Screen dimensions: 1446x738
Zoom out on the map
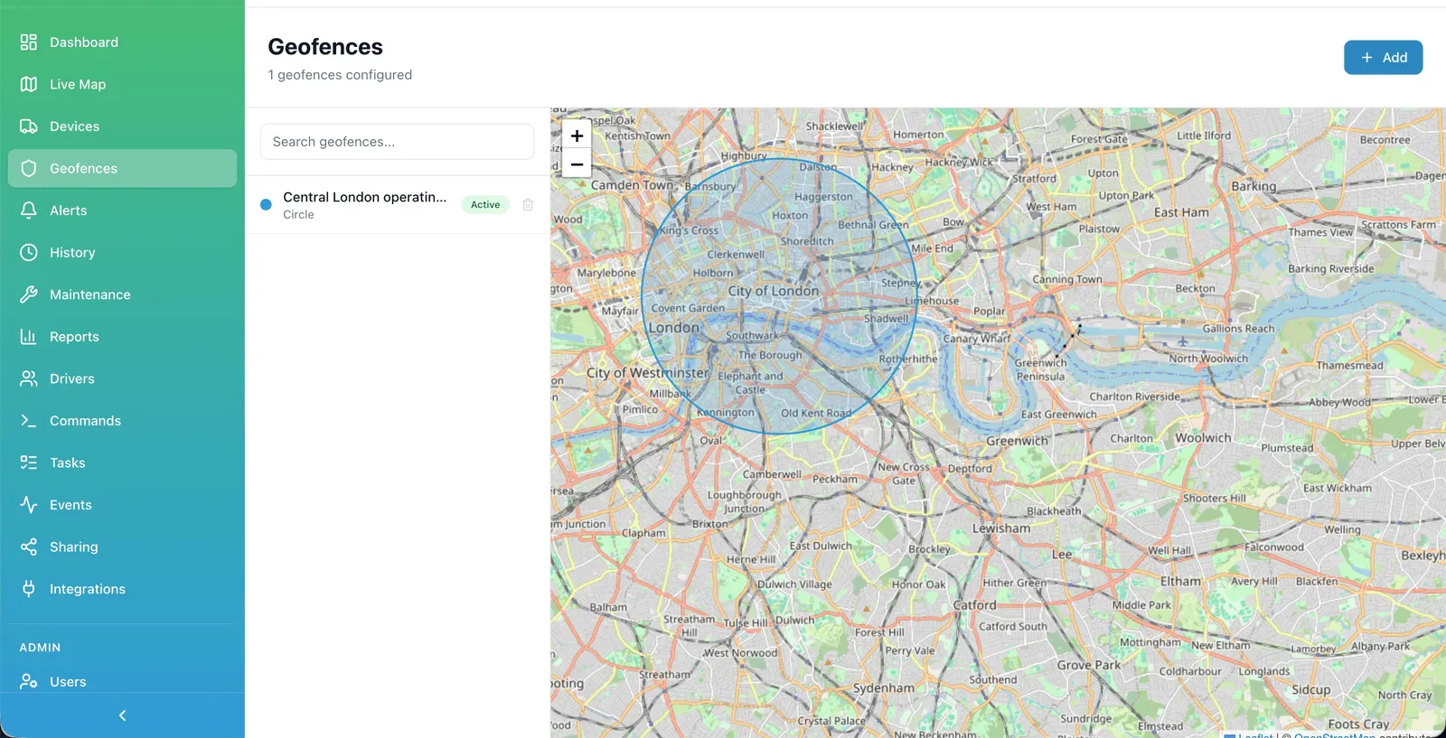click(x=577, y=164)
